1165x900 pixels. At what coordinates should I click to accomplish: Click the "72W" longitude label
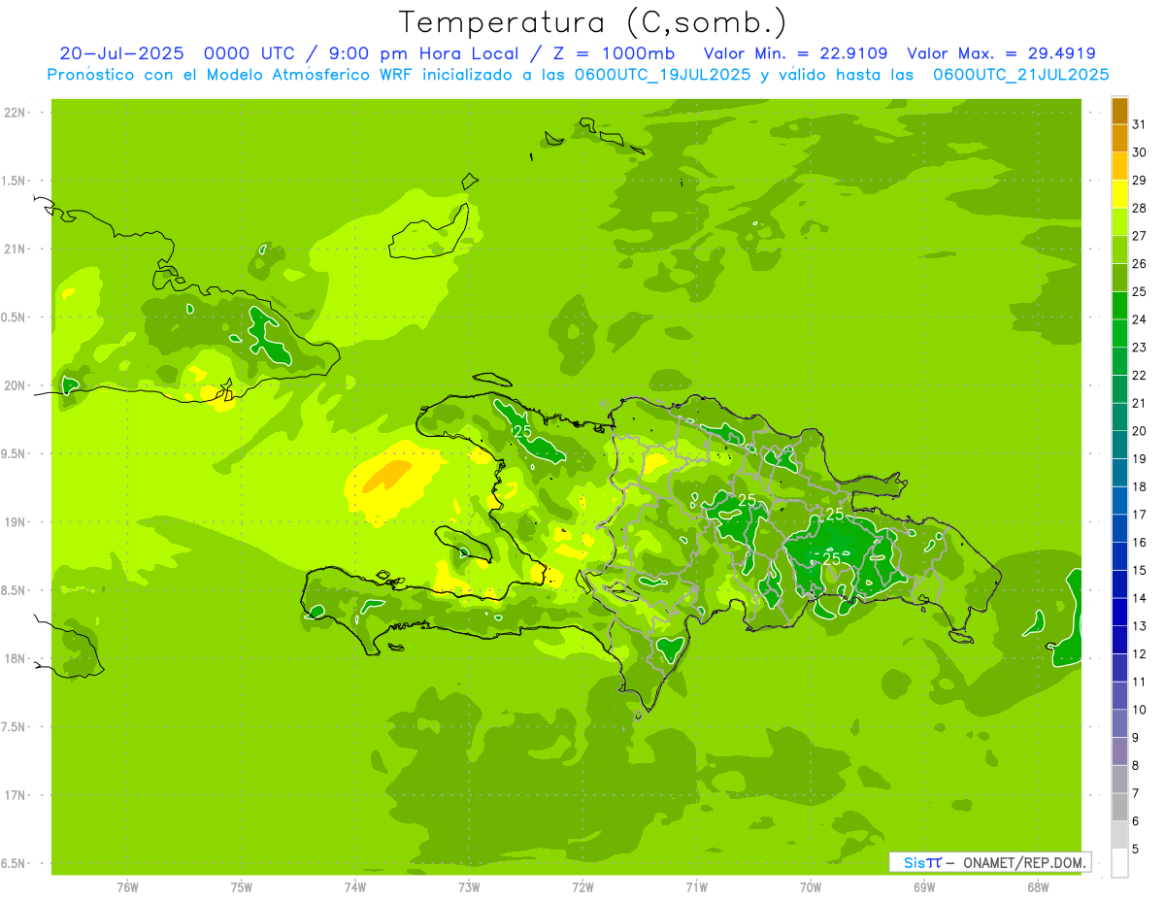pos(582,887)
